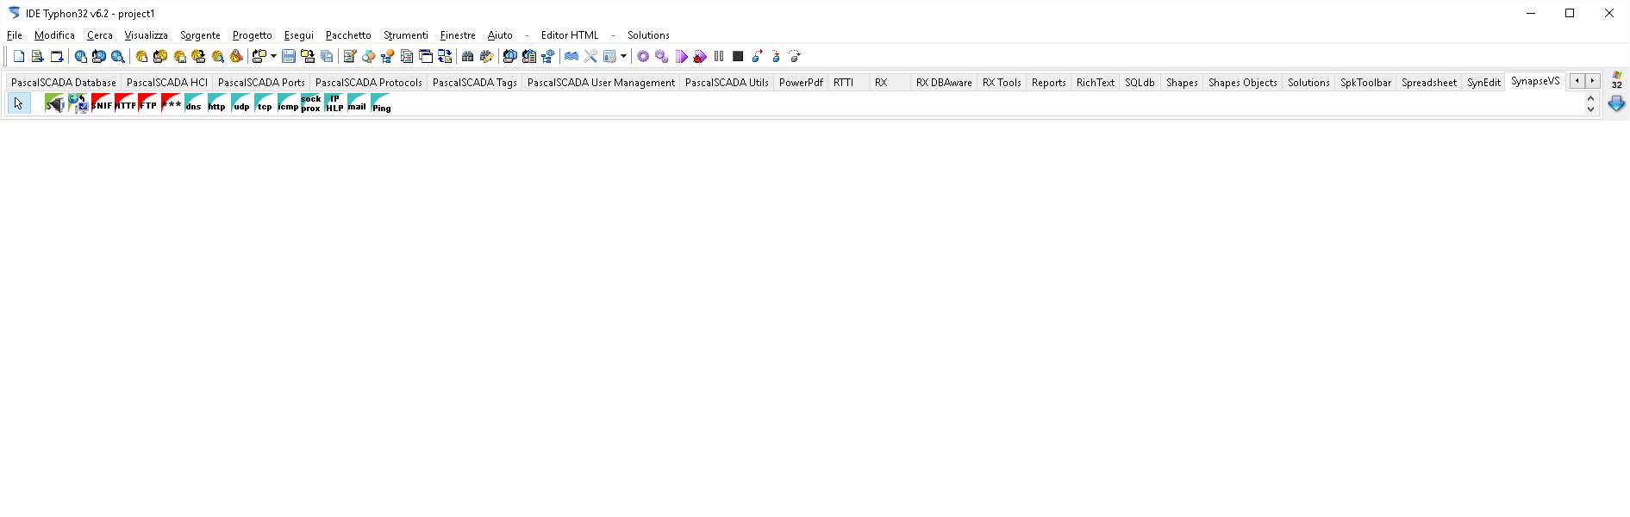Click the mail component icon
The height and width of the screenshot is (517, 1630).
(357, 103)
